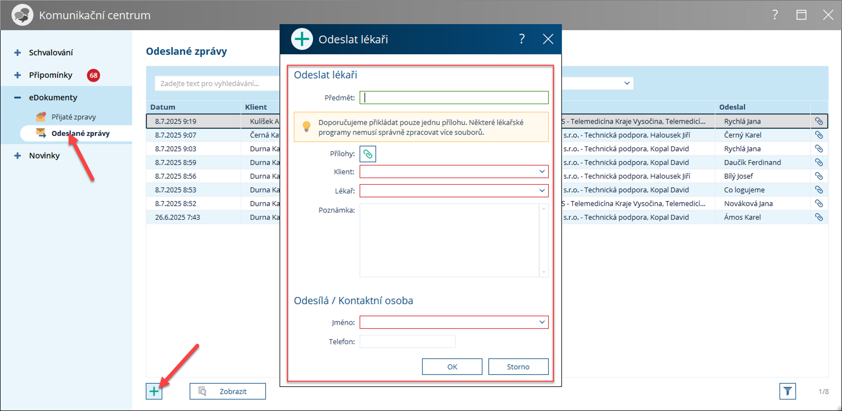Image resolution: width=842 pixels, height=411 pixels.
Task: Click into the Předmět text field
Action: (x=454, y=98)
